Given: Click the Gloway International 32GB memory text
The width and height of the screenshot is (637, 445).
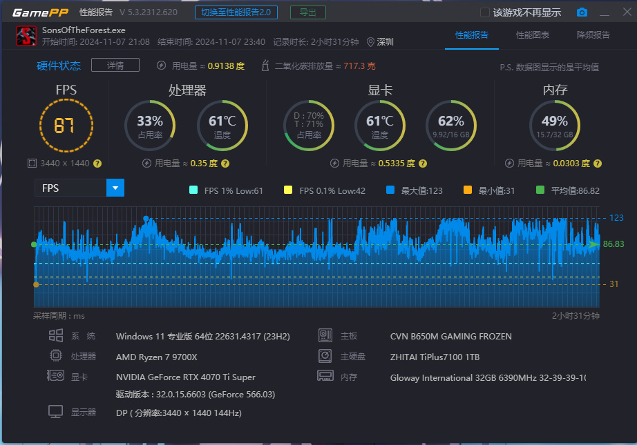Looking at the screenshot, I should [x=488, y=377].
